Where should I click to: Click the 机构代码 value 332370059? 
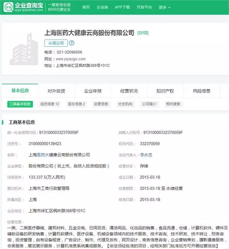tap(150, 144)
